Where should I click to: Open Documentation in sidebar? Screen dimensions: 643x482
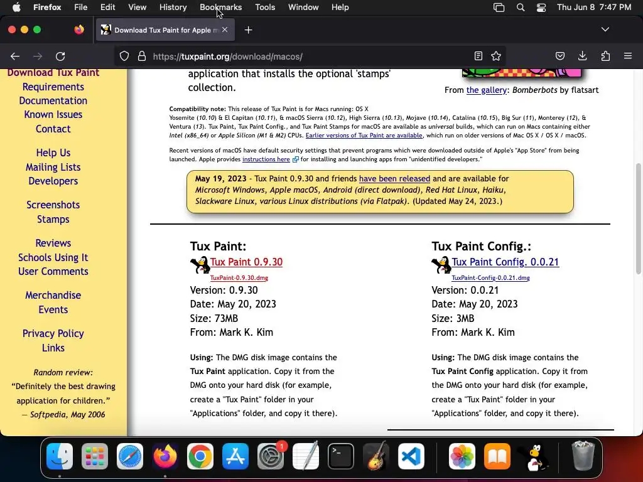click(53, 101)
